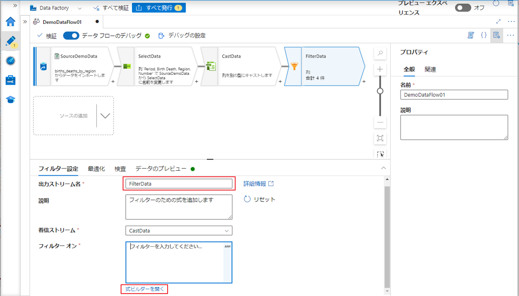
Task: Click plus after FilterData node
Action: pyautogui.click(x=364, y=82)
